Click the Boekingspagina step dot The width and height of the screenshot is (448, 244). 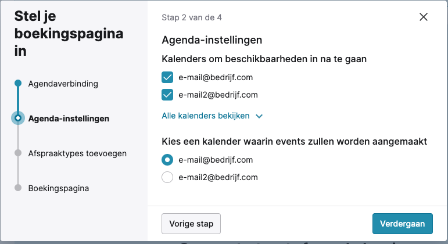point(18,188)
